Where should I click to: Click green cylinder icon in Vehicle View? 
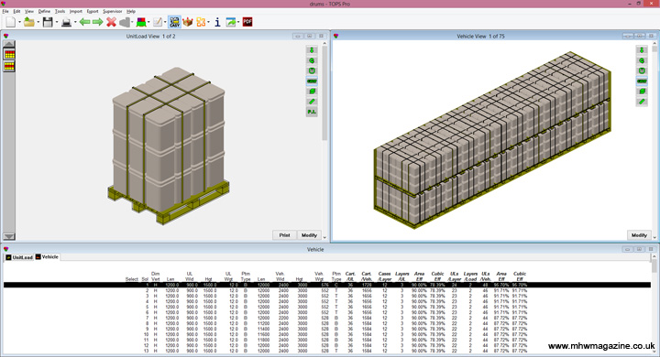[x=642, y=70]
